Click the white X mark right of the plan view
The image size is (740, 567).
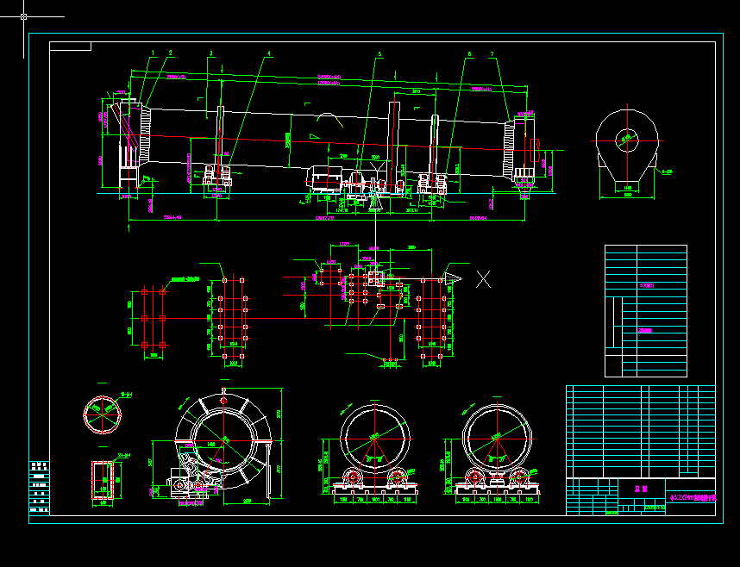[485, 278]
